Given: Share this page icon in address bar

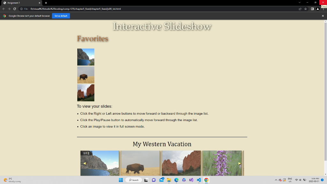Looking at the screenshot, I should point(300,9).
